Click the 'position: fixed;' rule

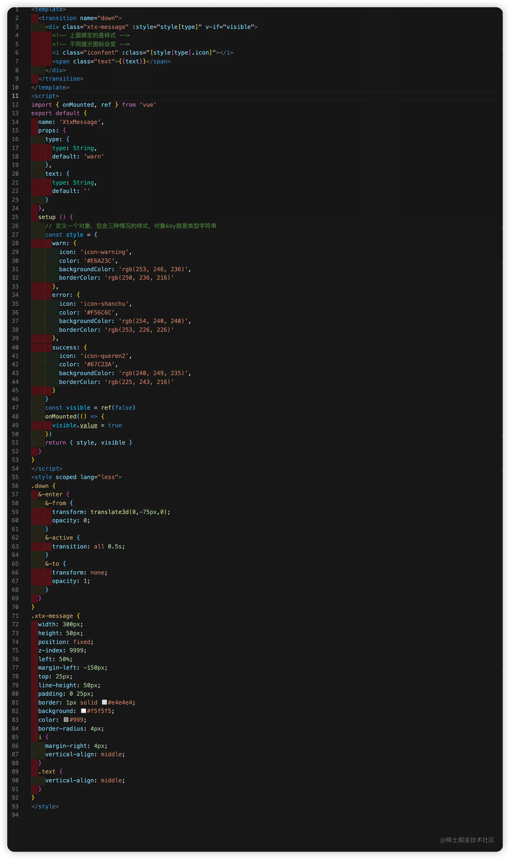tap(66, 642)
